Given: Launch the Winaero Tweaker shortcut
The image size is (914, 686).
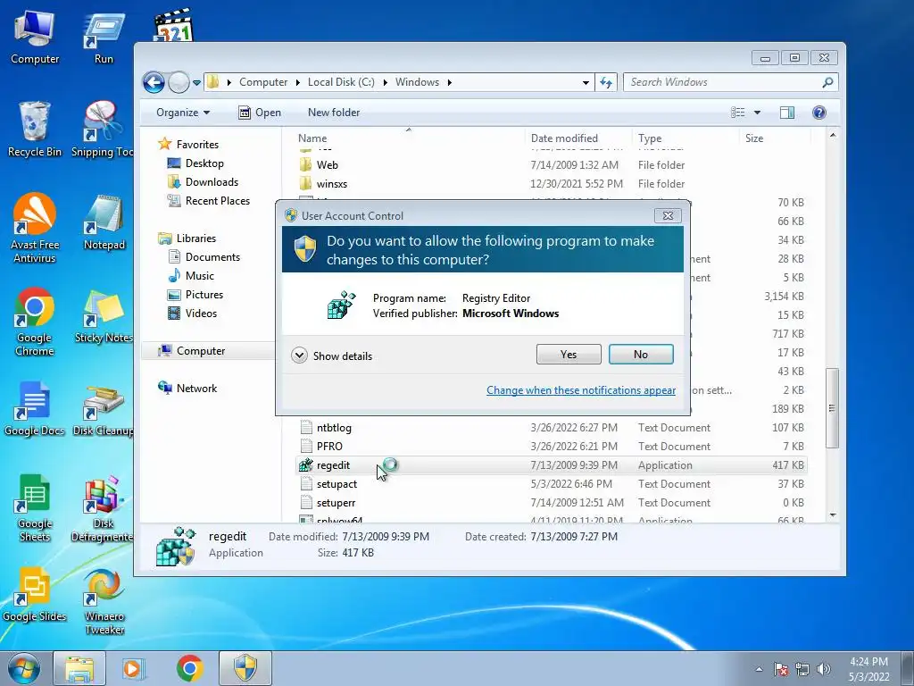Looking at the screenshot, I should (104, 602).
